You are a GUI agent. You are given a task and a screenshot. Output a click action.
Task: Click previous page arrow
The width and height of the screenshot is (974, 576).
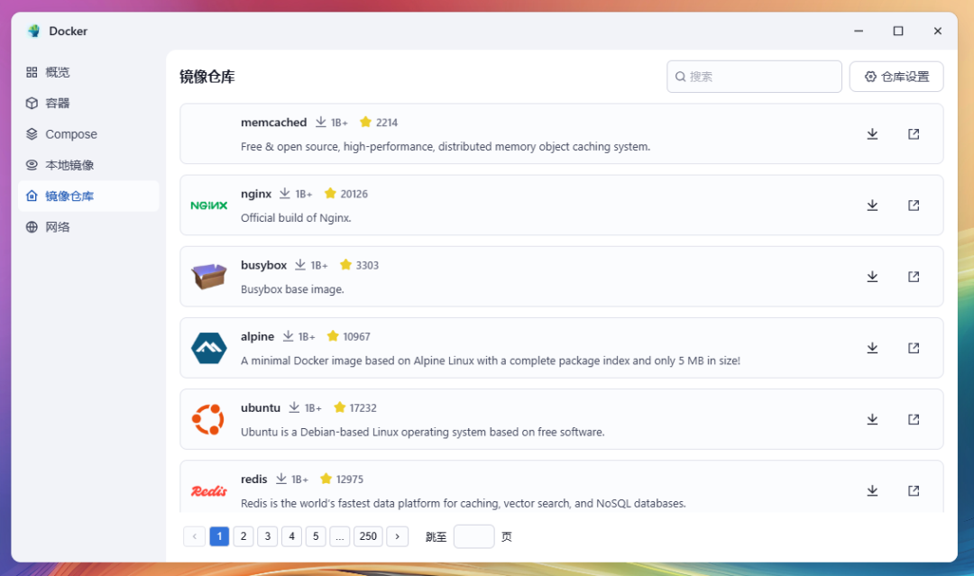click(x=195, y=536)
